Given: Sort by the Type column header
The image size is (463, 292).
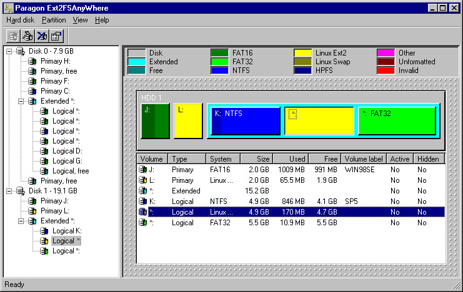Looking at the screenshot, I should tap(187, 159).
